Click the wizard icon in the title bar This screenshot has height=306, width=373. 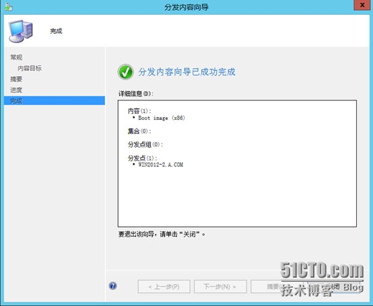point(9,7)
